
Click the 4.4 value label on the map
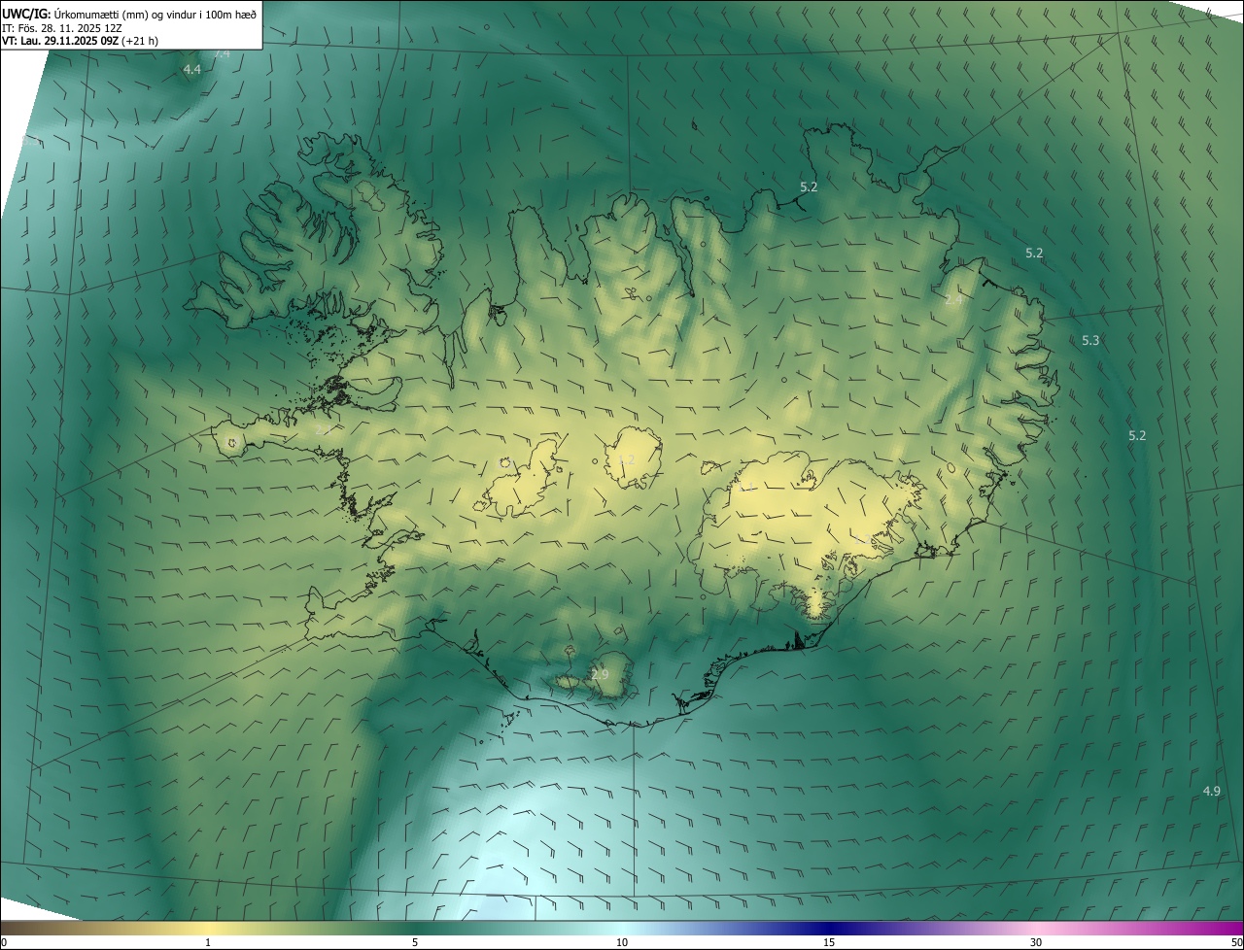pyautogui.click(x=192, y=70)
